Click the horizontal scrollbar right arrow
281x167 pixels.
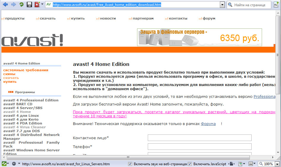coord(273,157)
